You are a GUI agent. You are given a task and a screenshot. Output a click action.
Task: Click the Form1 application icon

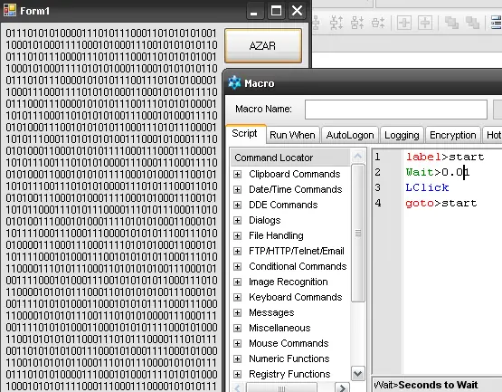coord(10,10)
